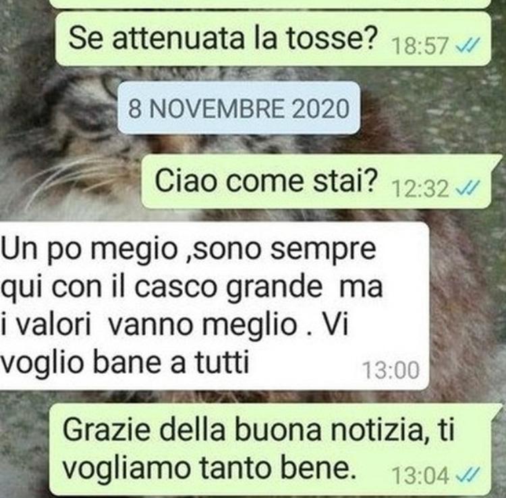Click the text "vogliamo tanto bene."
Image resolution: width=506 pixels, height=498 pixels.
pos(209,468)
